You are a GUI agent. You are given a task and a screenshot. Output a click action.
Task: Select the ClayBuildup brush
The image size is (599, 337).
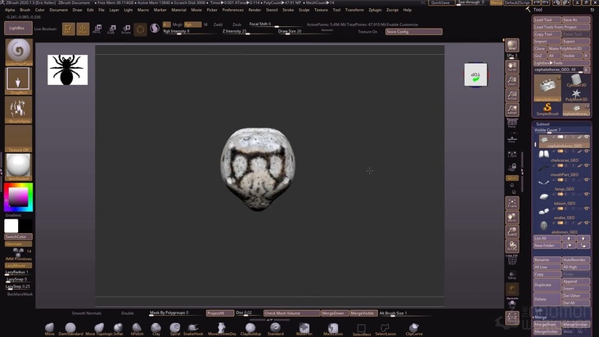[250, 329]
